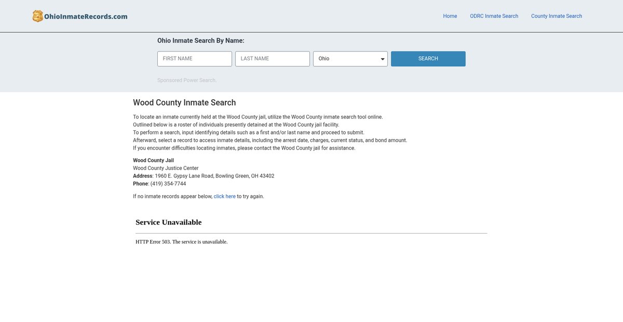Click the OhioInmateRecords.com site title text

[86, 16]
